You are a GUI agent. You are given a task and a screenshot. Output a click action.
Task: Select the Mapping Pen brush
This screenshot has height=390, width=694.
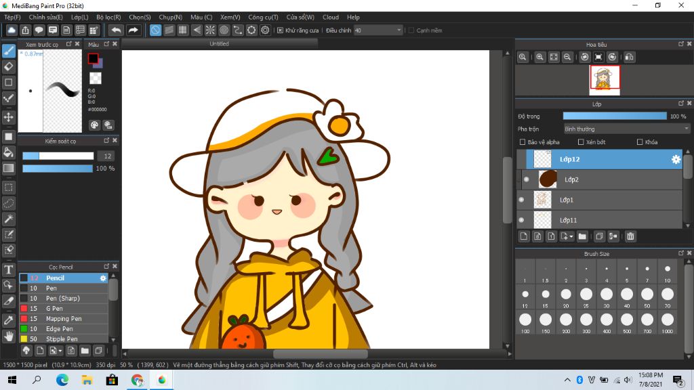pos(63,318)
